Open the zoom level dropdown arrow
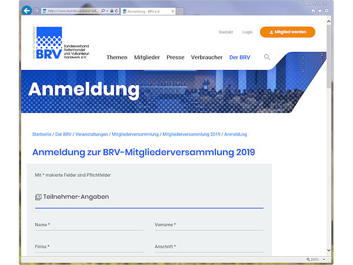Image resolution: width=353 pixels, height=265 pixels. (x=324, y=260)
